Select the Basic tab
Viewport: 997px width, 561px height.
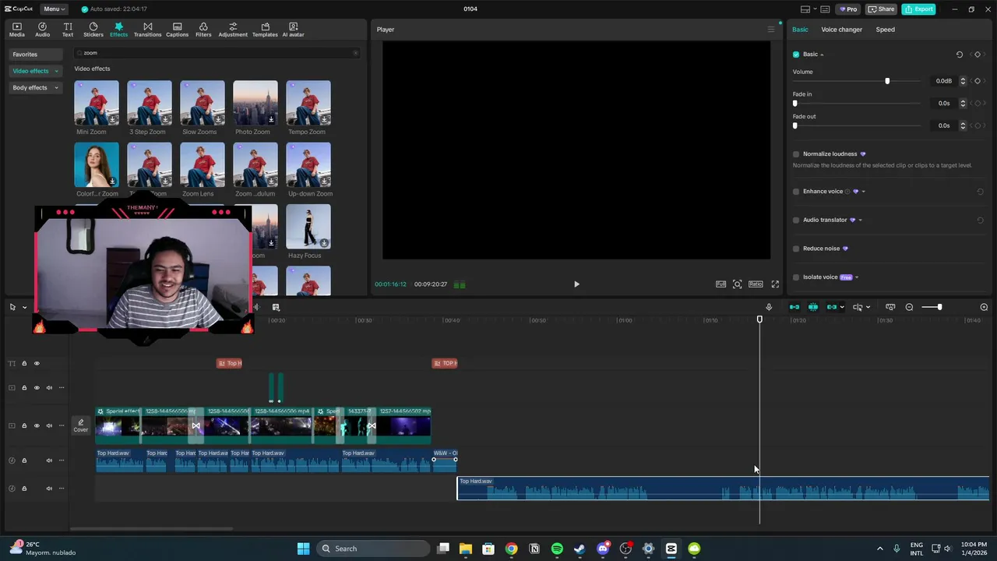pos(800,30)
